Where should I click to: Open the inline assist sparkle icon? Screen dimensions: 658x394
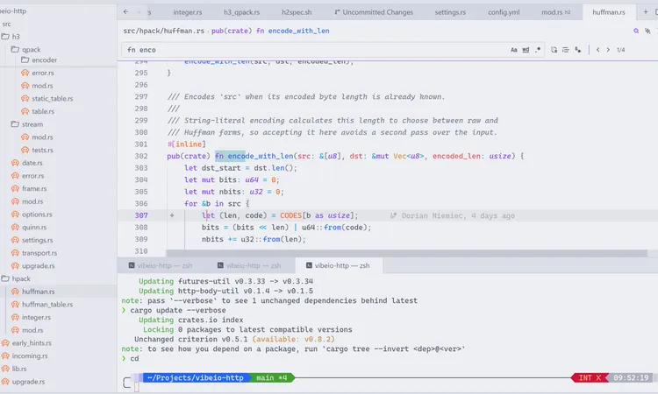[648, 31]
